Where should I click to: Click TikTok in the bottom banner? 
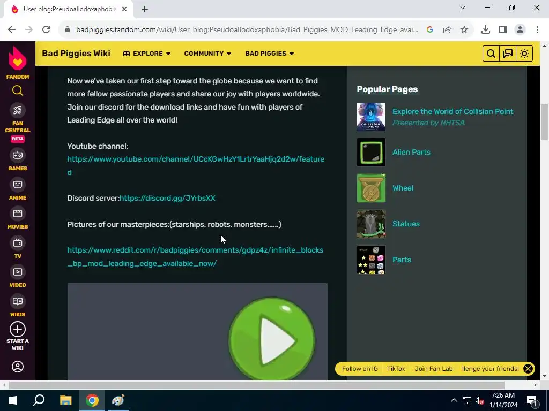tap(396, 369)
